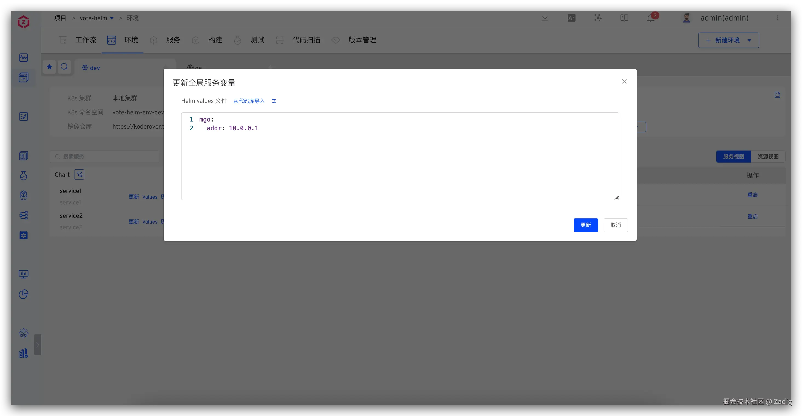
Task: Open the documentation book icon
Action: click(x=624, y=18)
